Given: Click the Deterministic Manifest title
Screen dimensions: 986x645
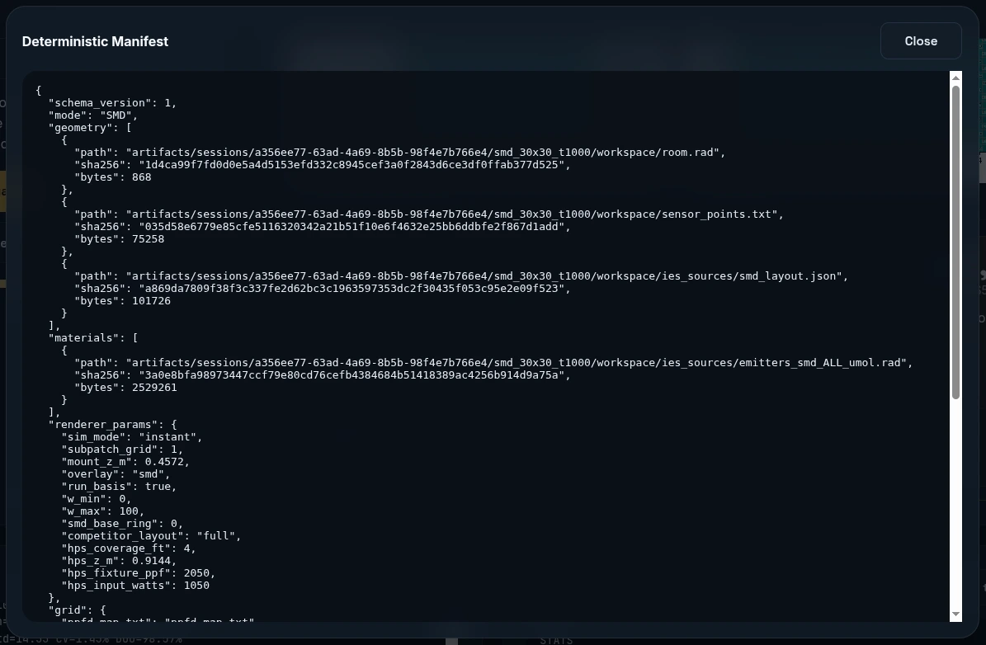Looking at the screenshot, I should tap(95, 41).
